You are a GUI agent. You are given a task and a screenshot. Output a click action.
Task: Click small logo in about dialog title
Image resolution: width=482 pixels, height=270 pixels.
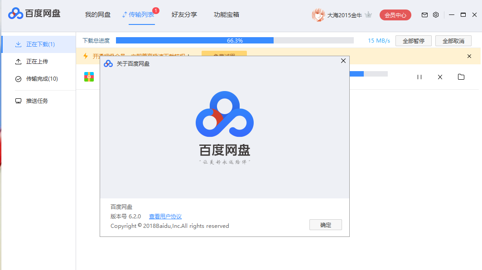click(x=108, y=64)
